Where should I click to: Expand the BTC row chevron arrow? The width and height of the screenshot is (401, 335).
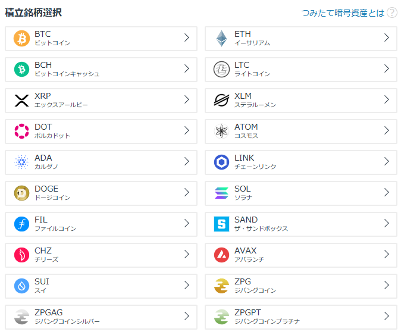[x=187, y=37]
